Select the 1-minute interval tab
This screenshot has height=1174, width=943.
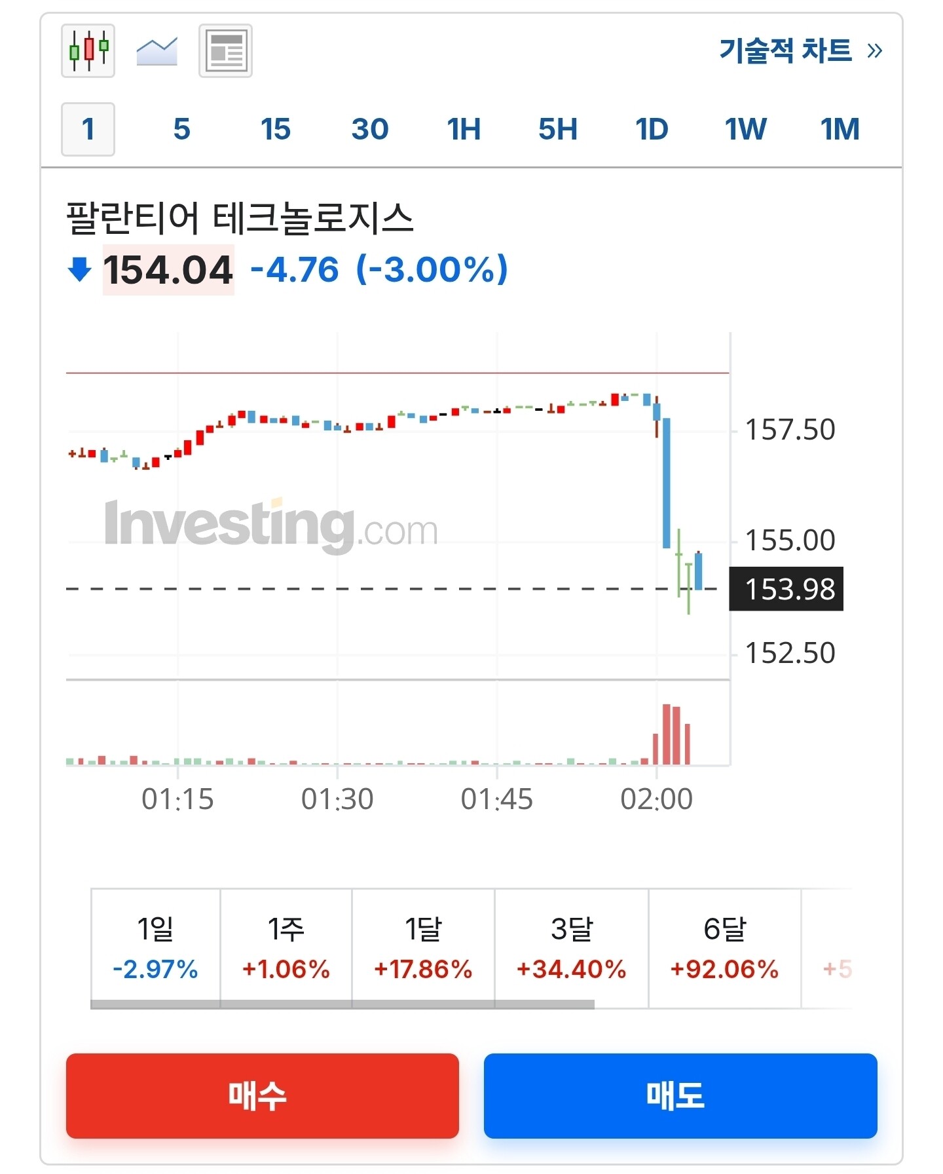click(x=88, y=129)
